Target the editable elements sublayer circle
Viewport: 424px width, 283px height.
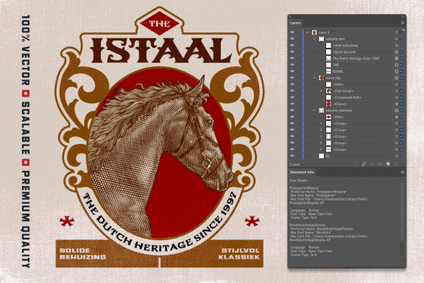tap(397, 111)
